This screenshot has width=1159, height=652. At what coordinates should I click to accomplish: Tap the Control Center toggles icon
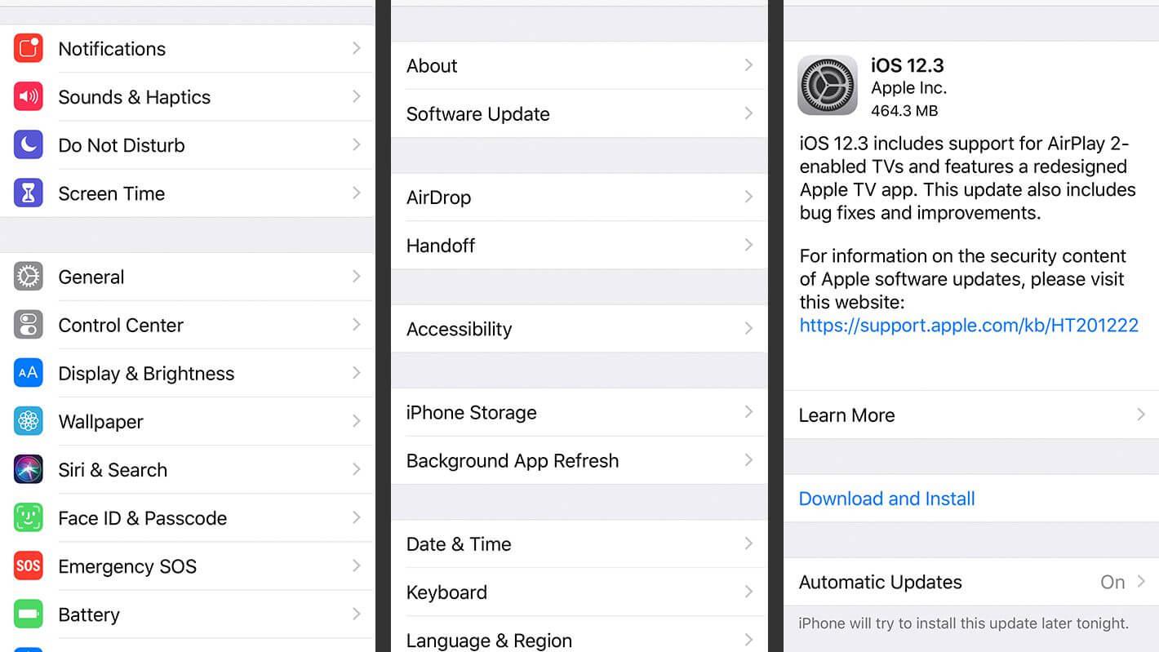coord(29,325)
